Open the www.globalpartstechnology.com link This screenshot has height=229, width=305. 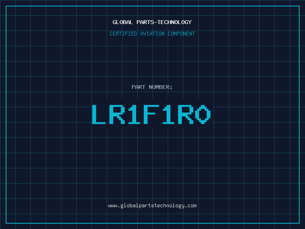152,206
